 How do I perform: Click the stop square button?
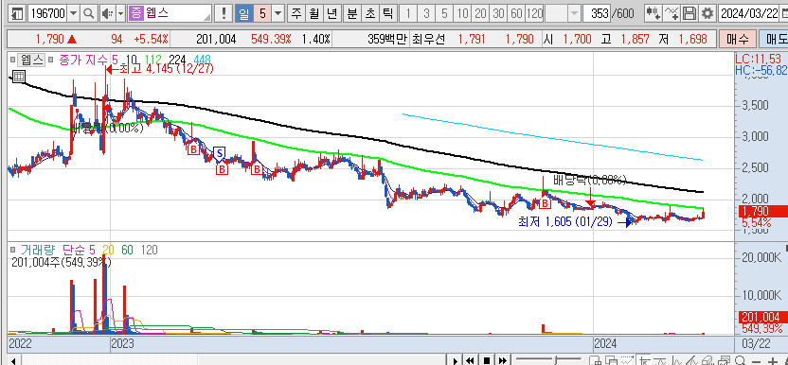click(x=487, y=360)
